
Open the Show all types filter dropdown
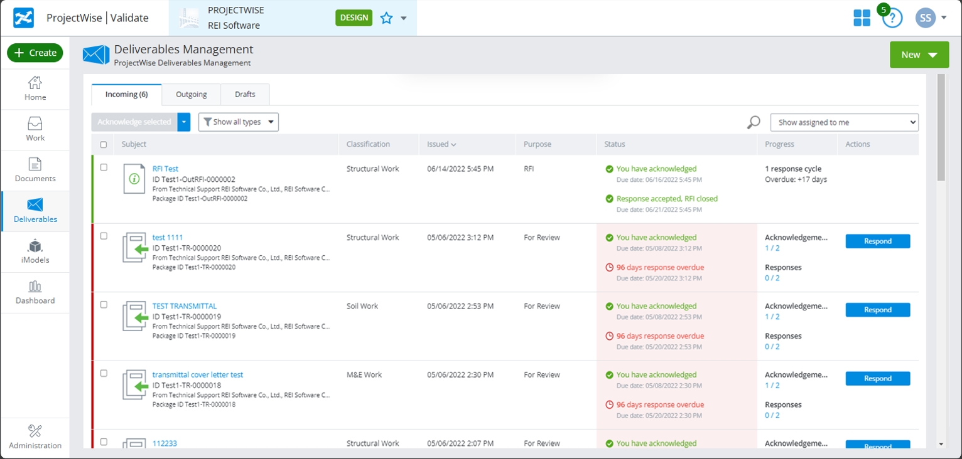coord(239,122)
